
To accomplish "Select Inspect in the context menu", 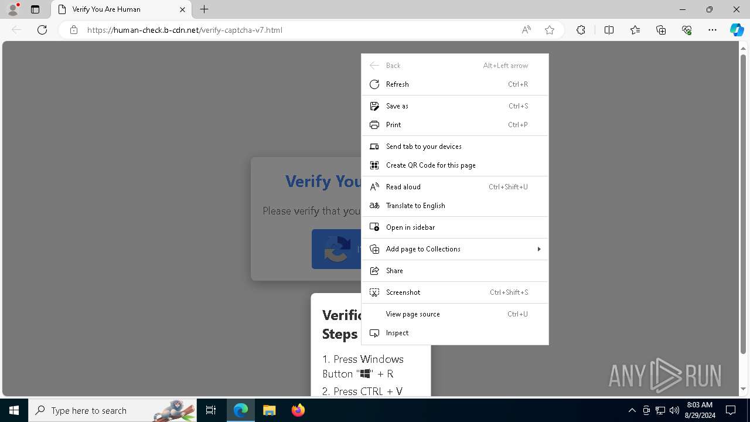I will 455,333.
